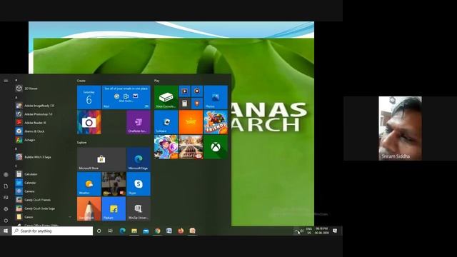
Task: Open the orange King game tile
Action: click(x=191, y=122)
